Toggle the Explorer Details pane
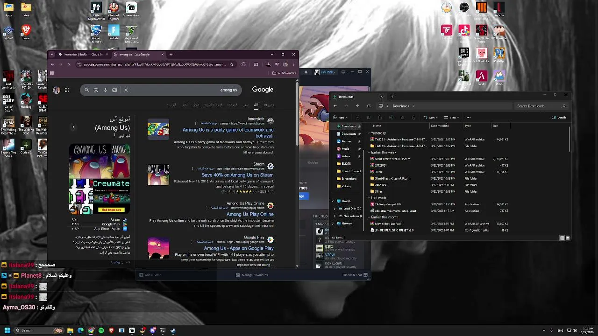Viewport: 598px width, 336px height. point(559,118)
